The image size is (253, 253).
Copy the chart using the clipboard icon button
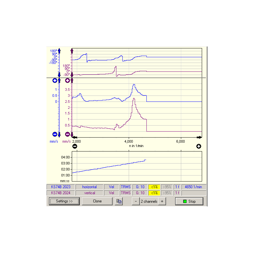(x=119, y=201)
